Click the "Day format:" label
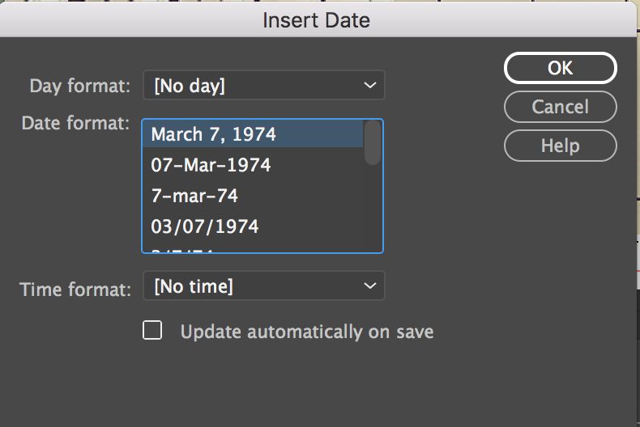The image size is (640, 427). point(79,86)
